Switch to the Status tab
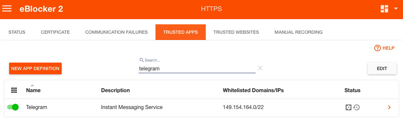The height and width of the screenshot is (121, 403). pos(17,32)
